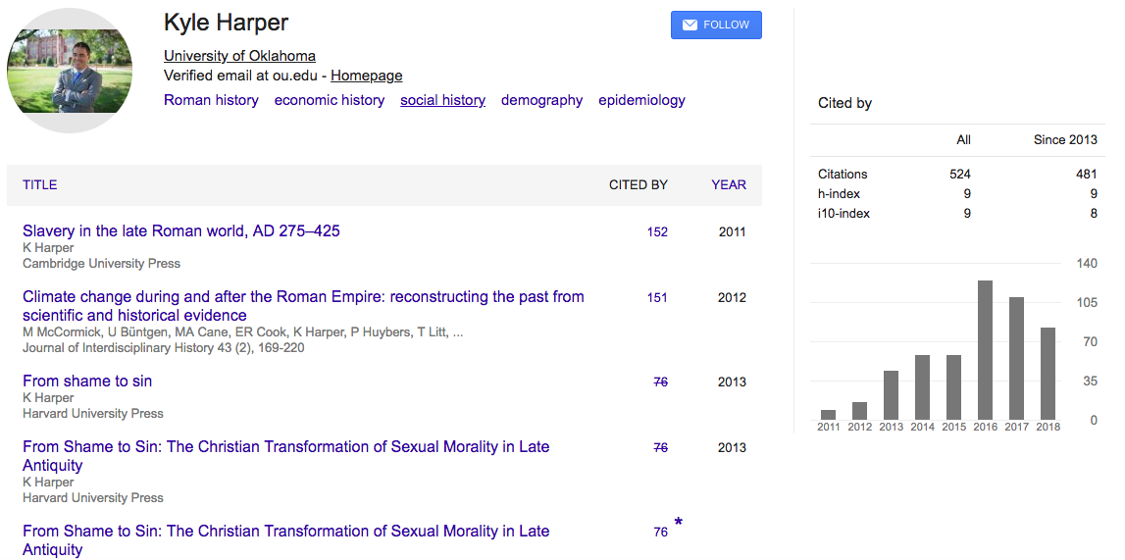Select the economic history interest tag
This screenshot has height=560, width=1125.
tap(330, 100)
